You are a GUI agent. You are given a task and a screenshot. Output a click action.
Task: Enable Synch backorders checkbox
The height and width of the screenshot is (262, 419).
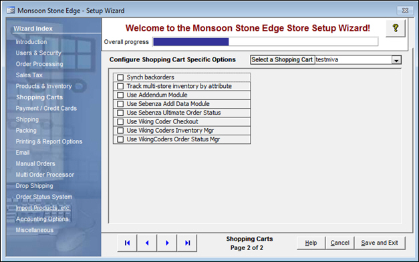pyautogui.click(x=120, y=77)
